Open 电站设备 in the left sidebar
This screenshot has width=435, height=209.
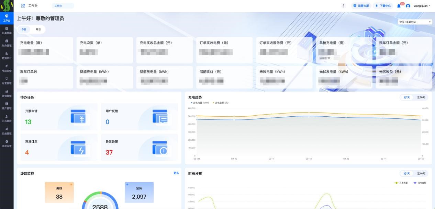point(7,68)
